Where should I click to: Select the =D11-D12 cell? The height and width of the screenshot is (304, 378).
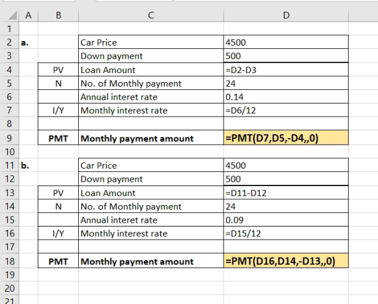tap(286, 193)
